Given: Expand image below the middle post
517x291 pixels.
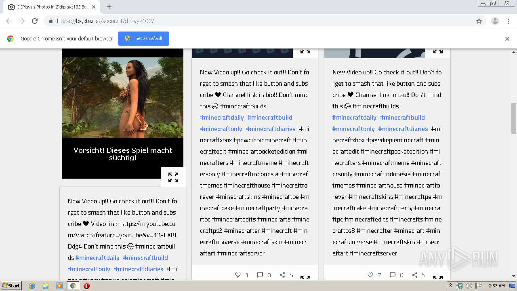Looking at the screenshot, I should pyautogui.click(x=305, y=277).
